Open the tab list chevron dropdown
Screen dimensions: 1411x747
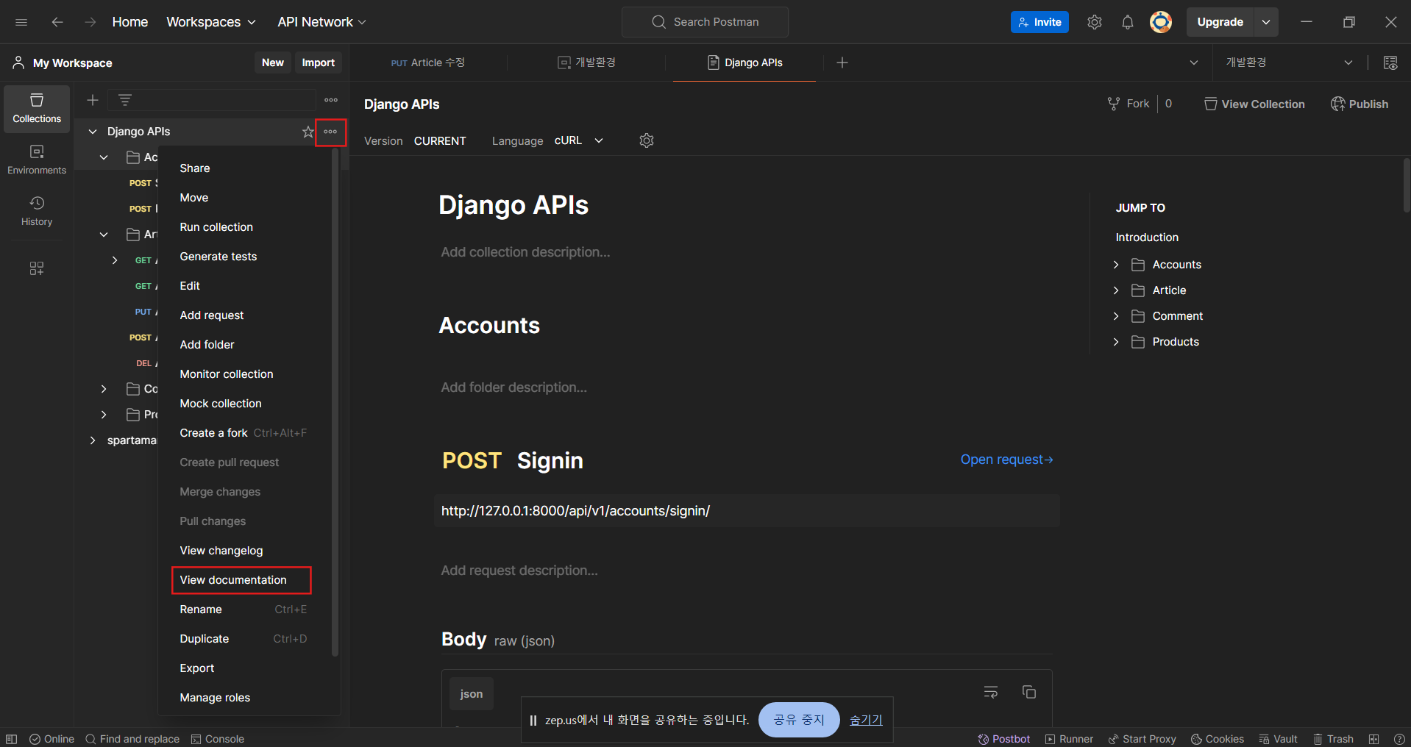tap(1193, 62)
